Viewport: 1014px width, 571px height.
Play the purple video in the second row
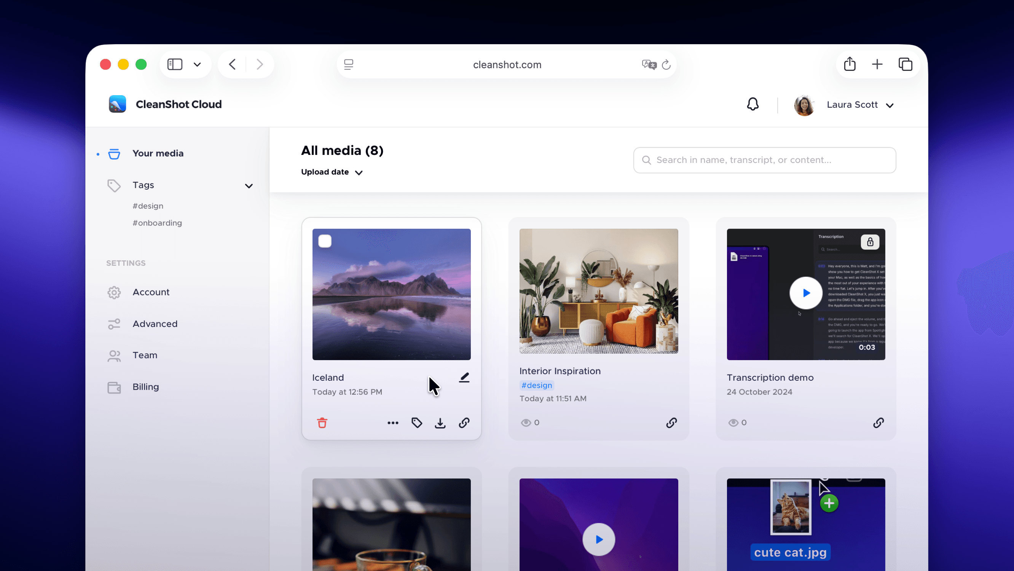[x=599, y=539]
